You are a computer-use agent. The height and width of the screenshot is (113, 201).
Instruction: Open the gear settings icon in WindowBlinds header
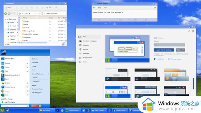193,31
